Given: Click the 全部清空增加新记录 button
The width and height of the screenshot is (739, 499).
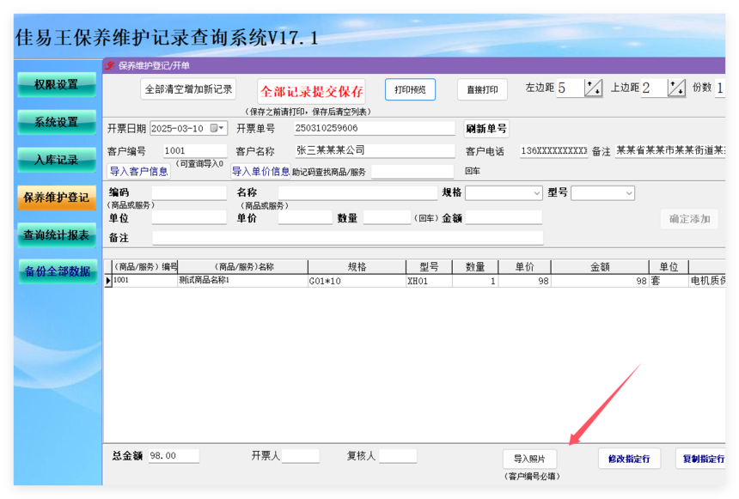Looking at the screenshot, I should pyautogui.click(x=188, y=89).
